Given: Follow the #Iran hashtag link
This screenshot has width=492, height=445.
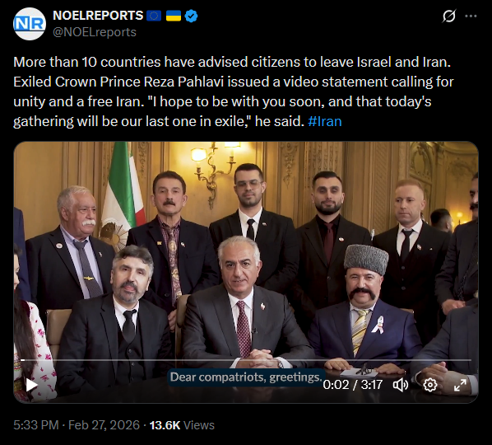Looking at the screenshot, I should pyautogui.click(x=325, y=121).
